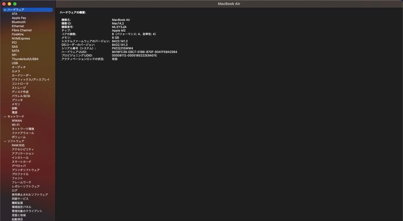This screenshot has width=403, height=221.
Task: Select フレームワーク in the sidebar
Action: pyautogui.click(x=21, y=182)
